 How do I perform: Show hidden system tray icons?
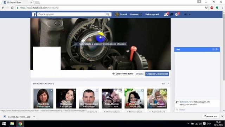point(188,124)
